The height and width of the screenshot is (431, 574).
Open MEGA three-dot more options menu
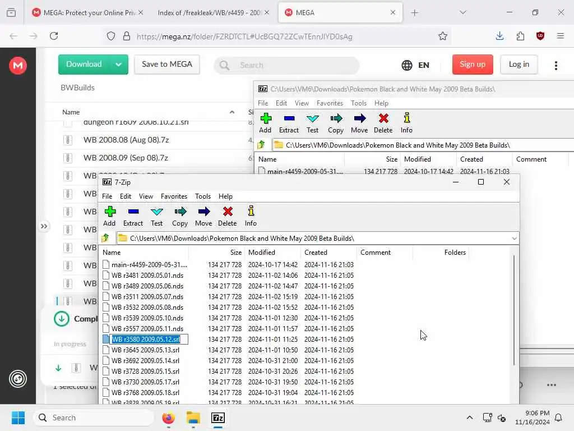point(556,65)
